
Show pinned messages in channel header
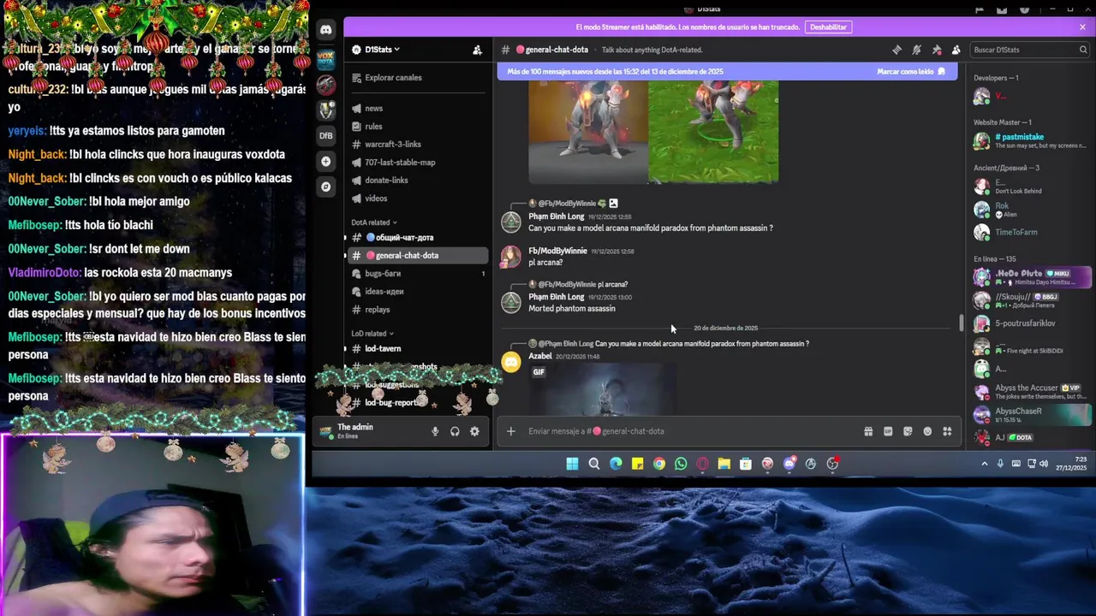click(936, 50)
